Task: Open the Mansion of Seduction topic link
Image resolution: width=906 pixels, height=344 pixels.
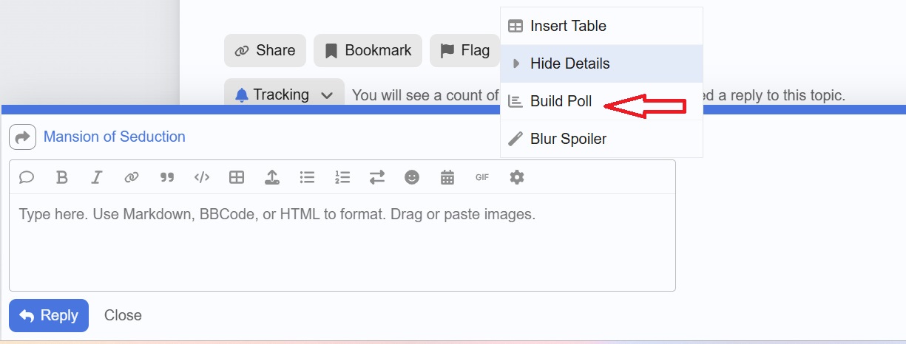Action: [115, 137]
